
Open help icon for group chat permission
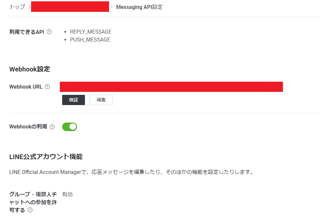(30, 210)
